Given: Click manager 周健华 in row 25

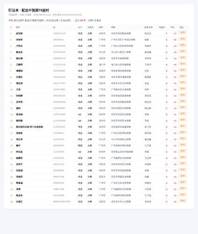Looking at the screenshot, I should coord(148,183).
